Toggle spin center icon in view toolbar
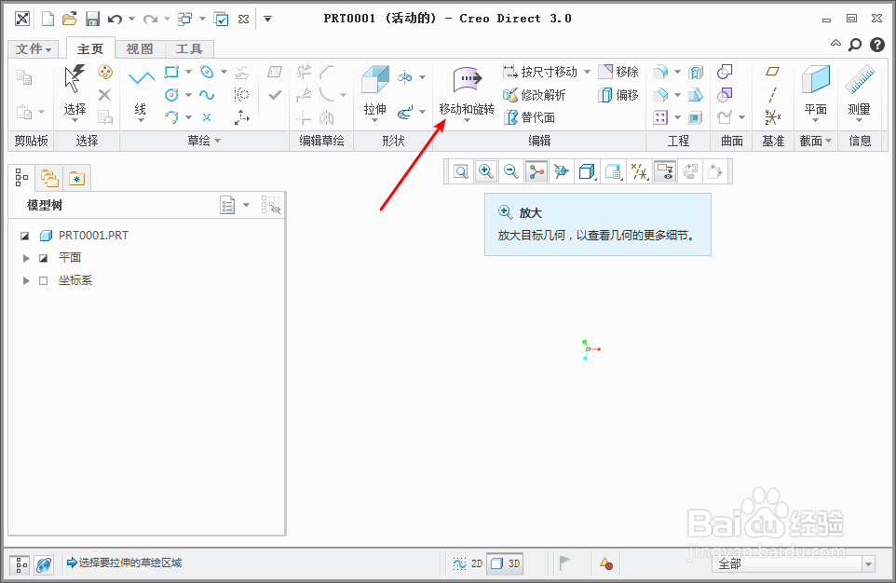 coord(536,171)
